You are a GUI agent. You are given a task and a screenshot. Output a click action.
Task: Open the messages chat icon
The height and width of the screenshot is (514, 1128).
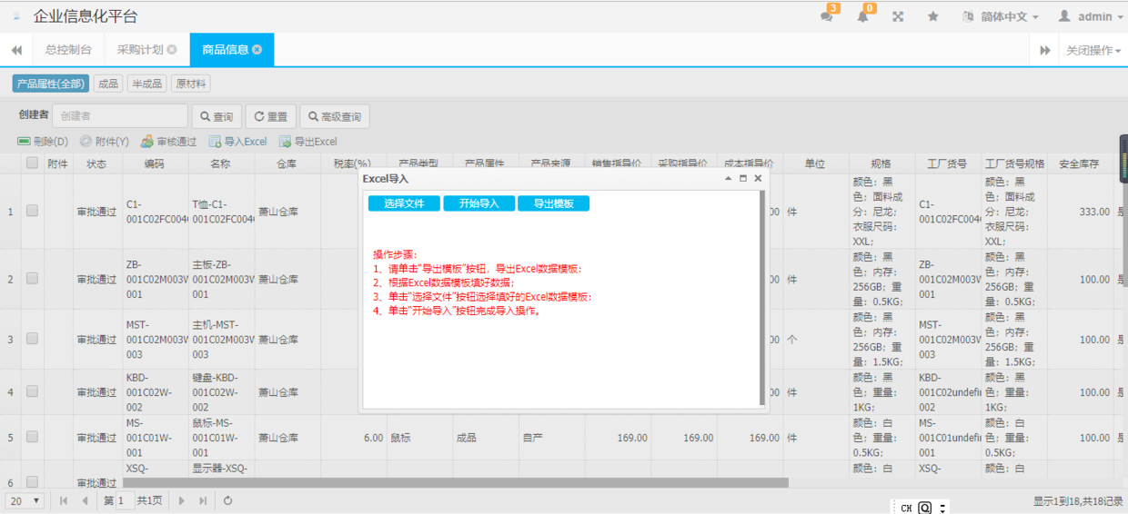(826, 16)
